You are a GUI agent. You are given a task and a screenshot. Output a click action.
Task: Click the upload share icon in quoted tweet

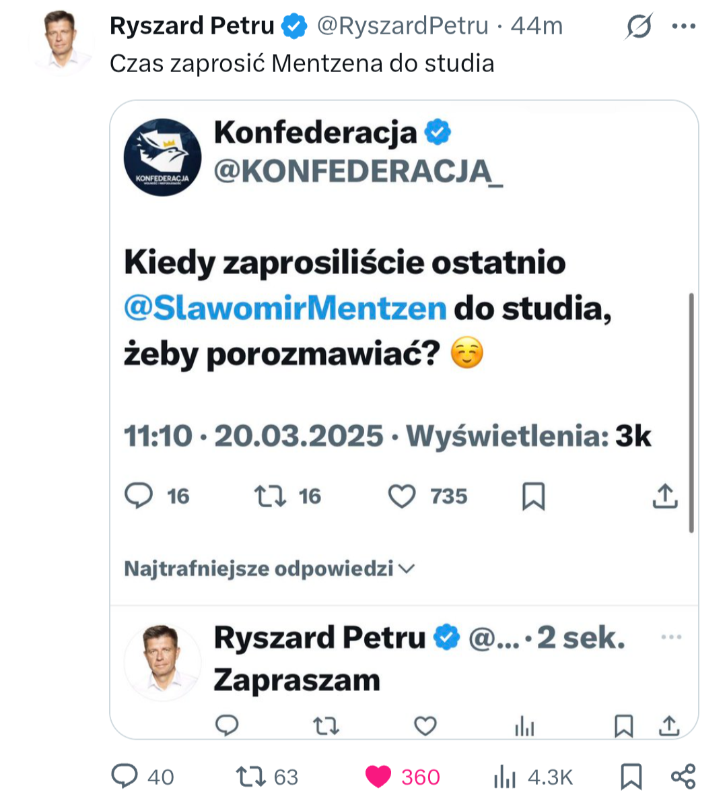click(664, 496)
